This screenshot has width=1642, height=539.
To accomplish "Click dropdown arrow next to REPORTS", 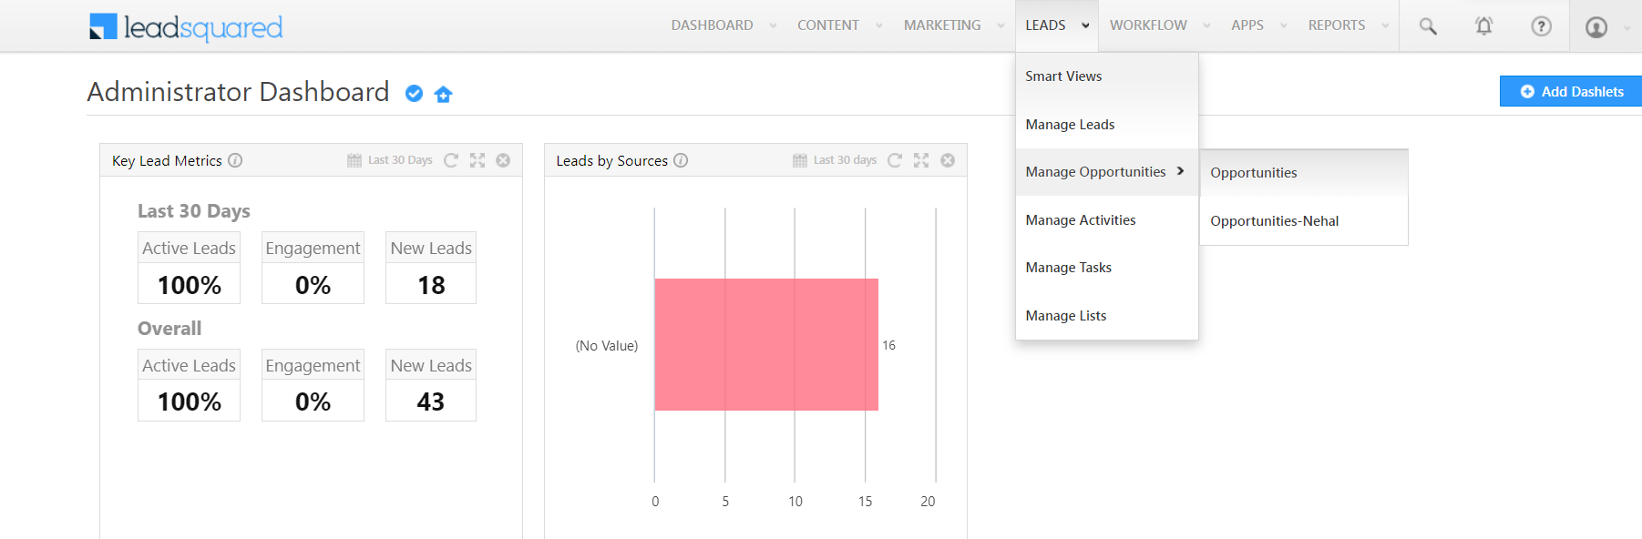I will tap(1385, 25).
